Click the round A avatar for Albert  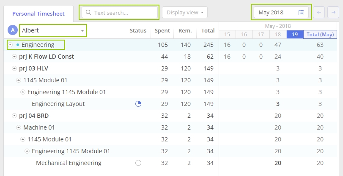[x=13, y=30]
